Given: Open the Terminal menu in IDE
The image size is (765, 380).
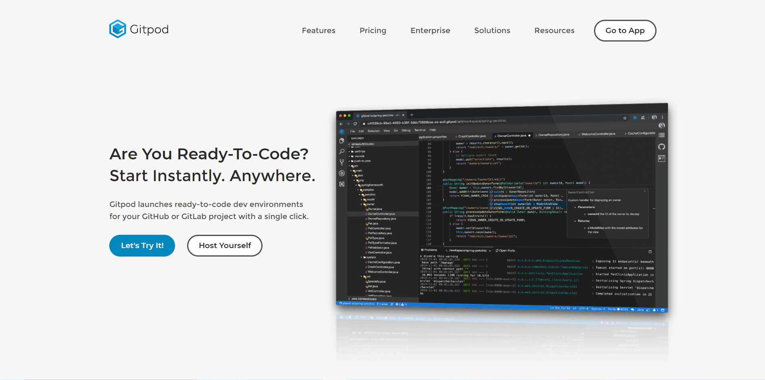Looking at the screenshot, I should pyautogui.click(x=420, y=130).
